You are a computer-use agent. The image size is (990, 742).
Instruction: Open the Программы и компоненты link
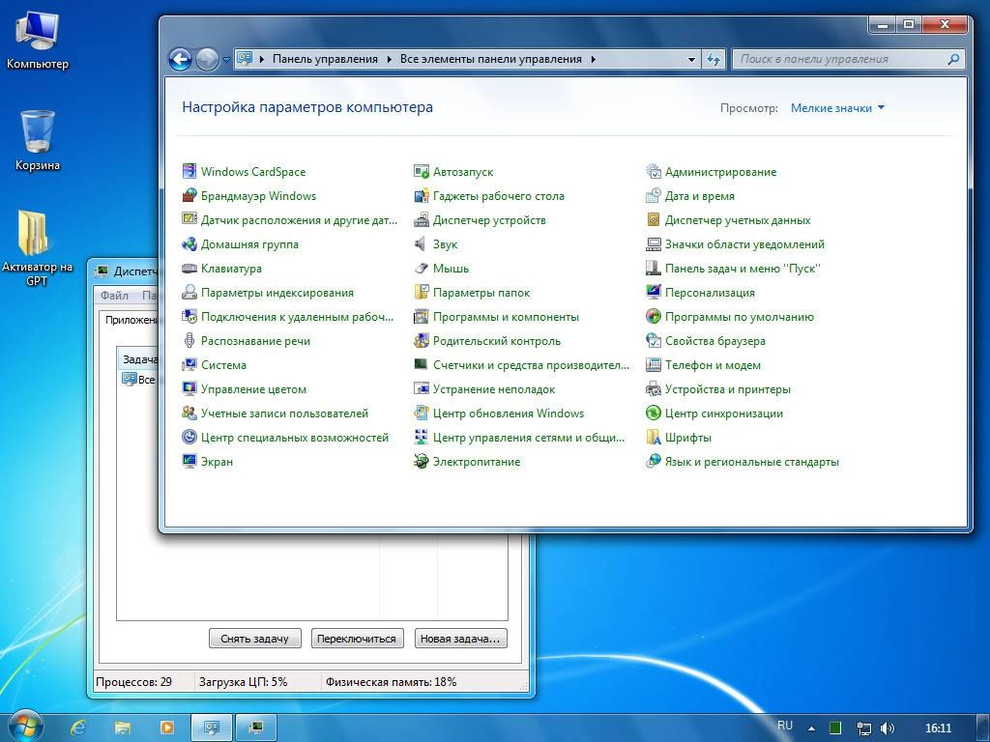click(x=506, y=317)
